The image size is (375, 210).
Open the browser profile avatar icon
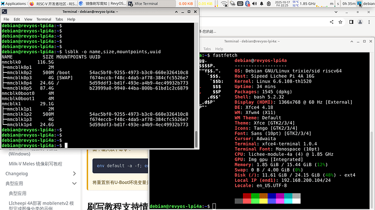pyautogui.click(x=360, y=22)
